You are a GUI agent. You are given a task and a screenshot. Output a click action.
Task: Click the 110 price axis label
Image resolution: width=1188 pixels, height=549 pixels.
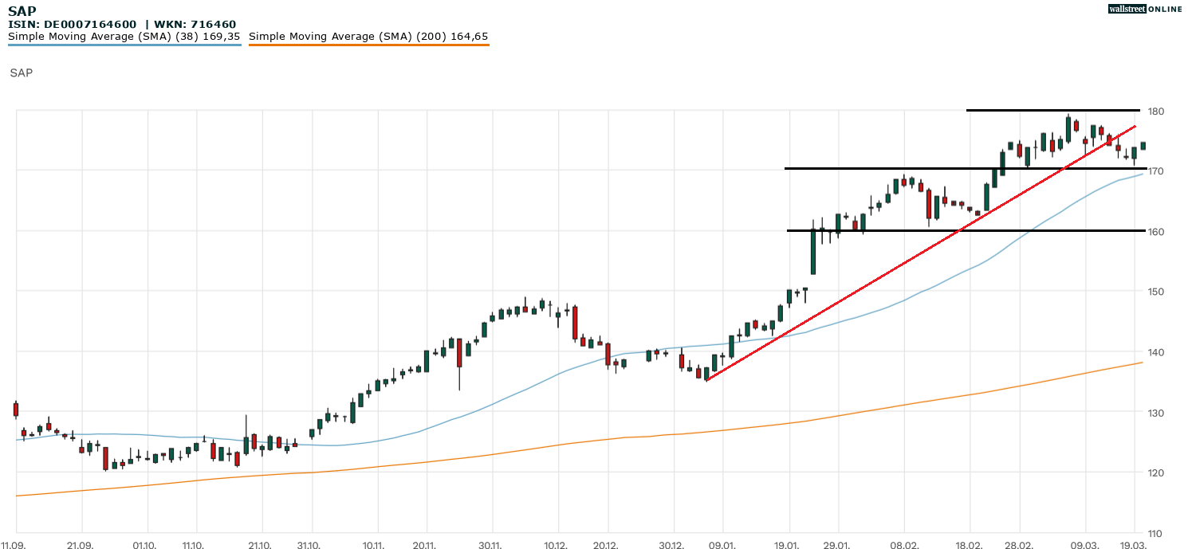[x=1156, y=533]
